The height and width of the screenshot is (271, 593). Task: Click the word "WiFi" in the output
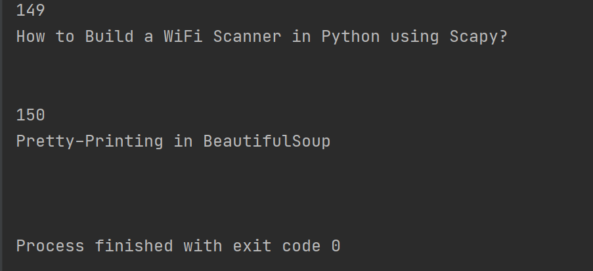click(x=183, y=37)
